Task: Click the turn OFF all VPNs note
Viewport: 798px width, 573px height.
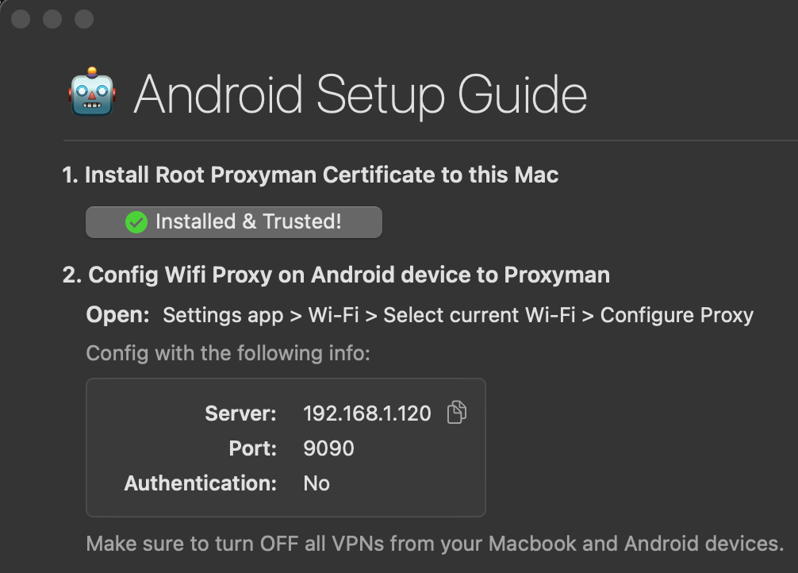Action: coord(435,544)
